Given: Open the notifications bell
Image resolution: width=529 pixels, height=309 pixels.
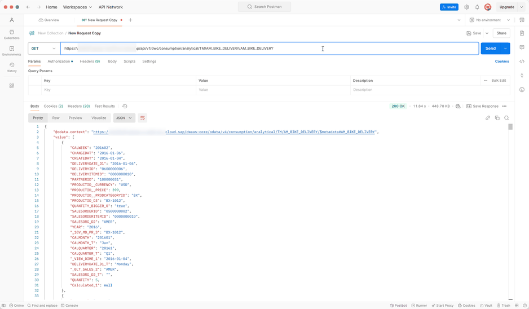Looking at the screenshot, I should click(x=477, y=7).
